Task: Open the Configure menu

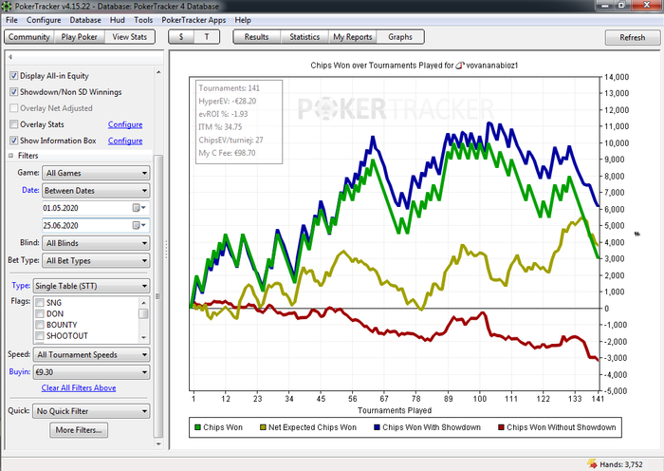Action: 44,20
